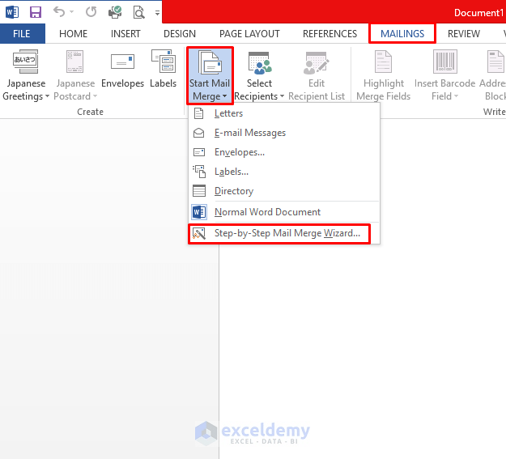Click the Repeat/Redo arrow icon
This screenshot has height=459, width=506.
[91, 12]
